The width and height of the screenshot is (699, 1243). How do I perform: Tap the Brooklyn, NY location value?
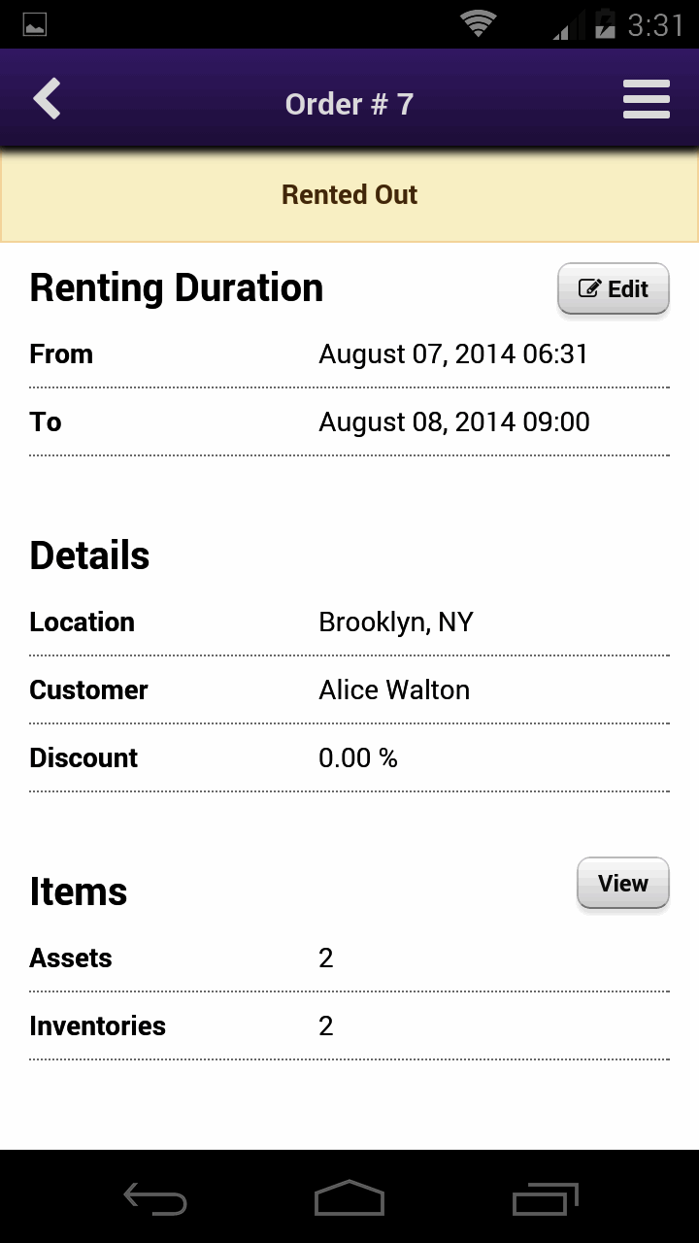[x=396, y=622]
